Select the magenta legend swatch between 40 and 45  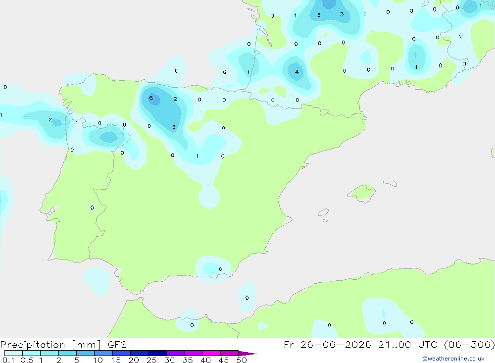[x=211, y=353]
